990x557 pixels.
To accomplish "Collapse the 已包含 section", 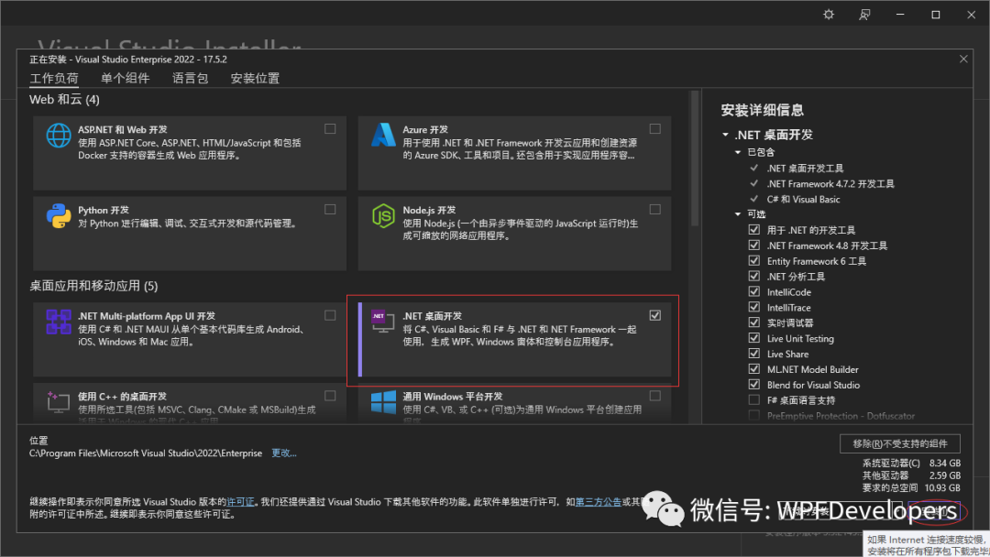I will (737, 152).
